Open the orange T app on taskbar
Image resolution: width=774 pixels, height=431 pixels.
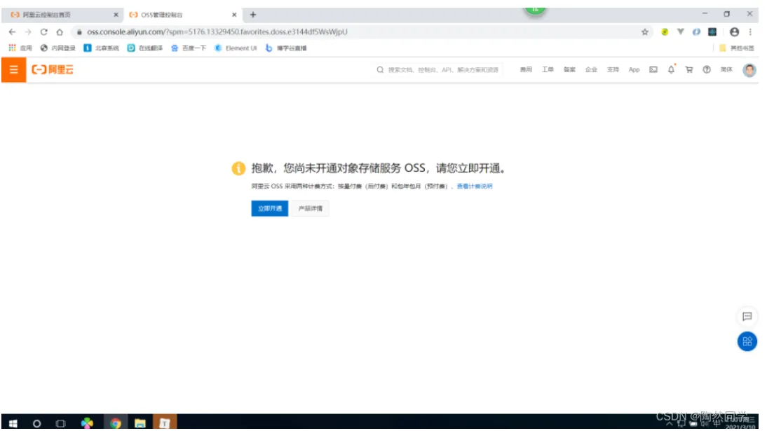point(164,423)
